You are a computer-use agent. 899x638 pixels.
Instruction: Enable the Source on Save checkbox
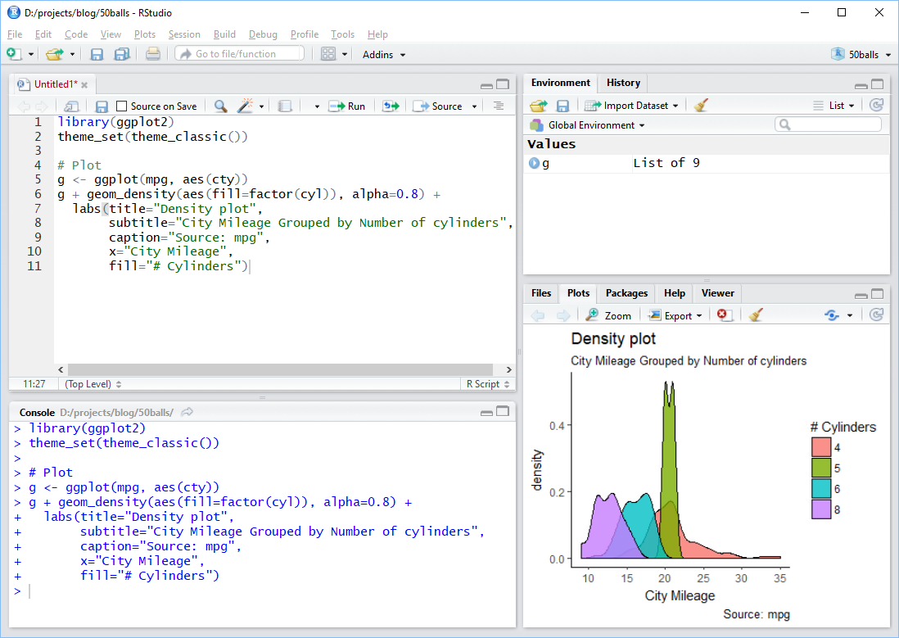[x=122, y=106]
